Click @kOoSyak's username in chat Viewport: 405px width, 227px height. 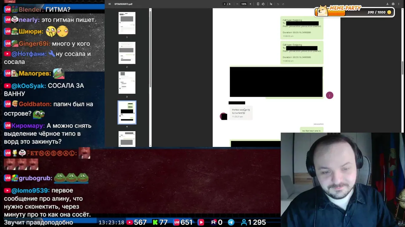29,85
